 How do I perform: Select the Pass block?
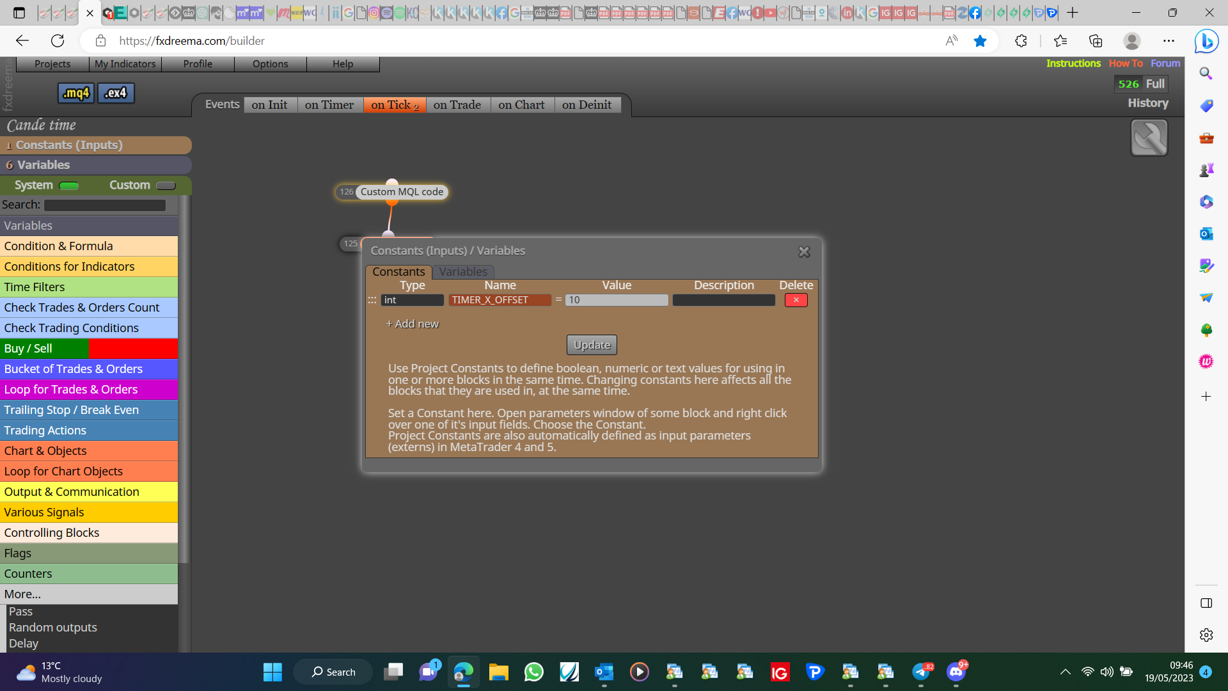[20, 612]
